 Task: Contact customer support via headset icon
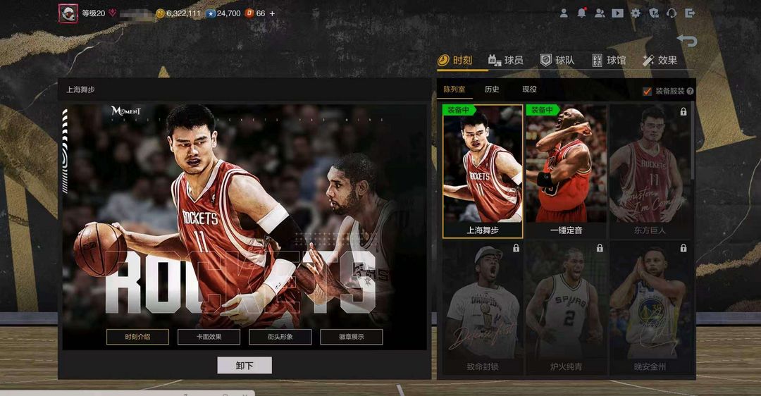[672, 13]
